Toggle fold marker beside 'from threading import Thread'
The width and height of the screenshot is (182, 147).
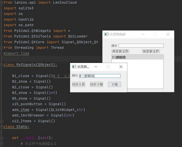(2, 48)
